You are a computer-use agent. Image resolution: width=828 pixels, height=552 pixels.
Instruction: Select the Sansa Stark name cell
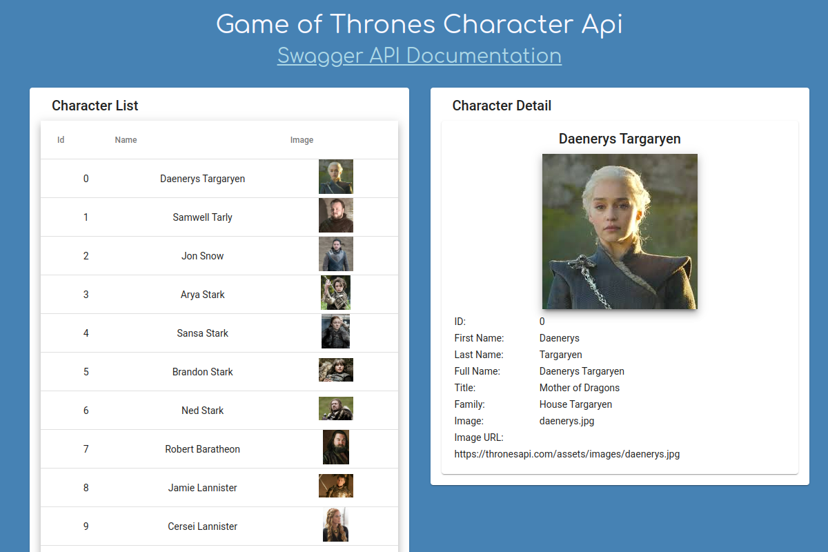(x=203, y=333)
